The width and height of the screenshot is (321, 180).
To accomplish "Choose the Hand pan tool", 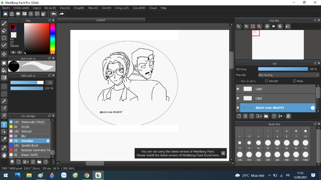I will click(4, 155).
